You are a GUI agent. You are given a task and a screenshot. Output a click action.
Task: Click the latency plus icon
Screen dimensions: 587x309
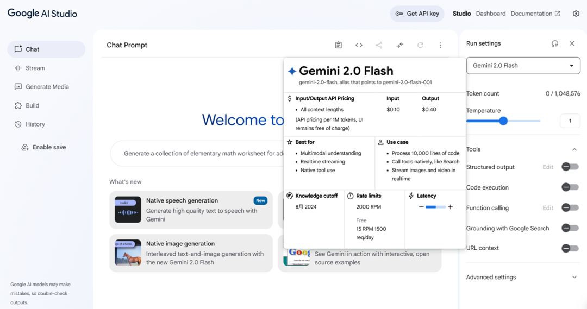coord(451,207)
